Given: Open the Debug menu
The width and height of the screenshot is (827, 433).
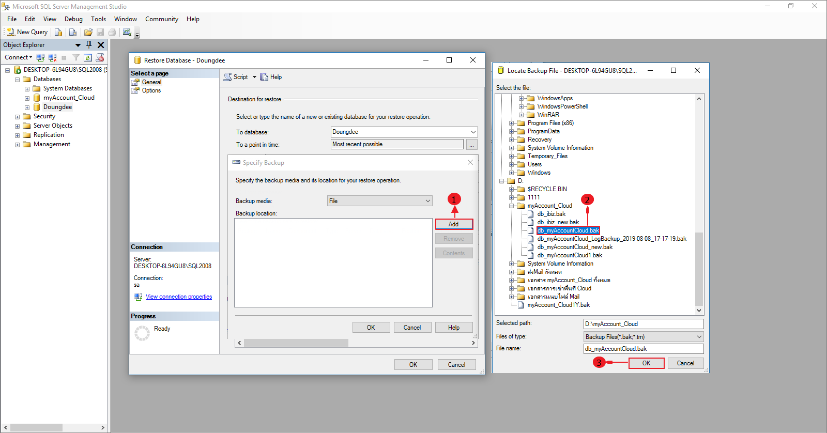Looking at the screenshot, I should click(x=73, y=19).
